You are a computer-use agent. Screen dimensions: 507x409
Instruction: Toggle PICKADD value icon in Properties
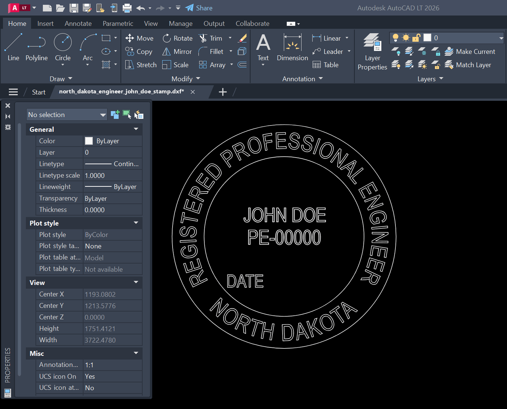(x=115, y=114)
